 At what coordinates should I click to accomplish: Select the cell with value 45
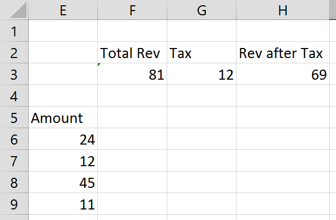click(63, 183)
